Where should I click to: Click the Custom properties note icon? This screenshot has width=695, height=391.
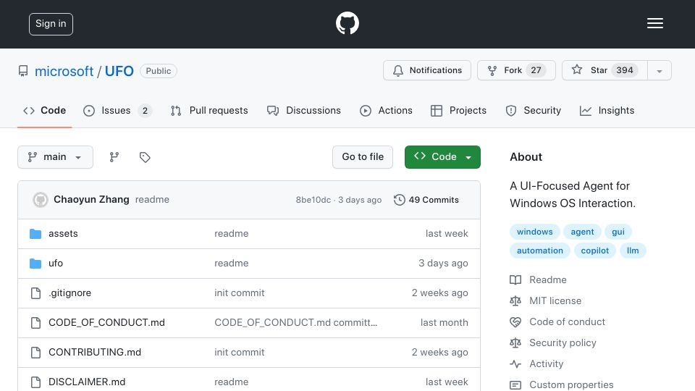515,384
